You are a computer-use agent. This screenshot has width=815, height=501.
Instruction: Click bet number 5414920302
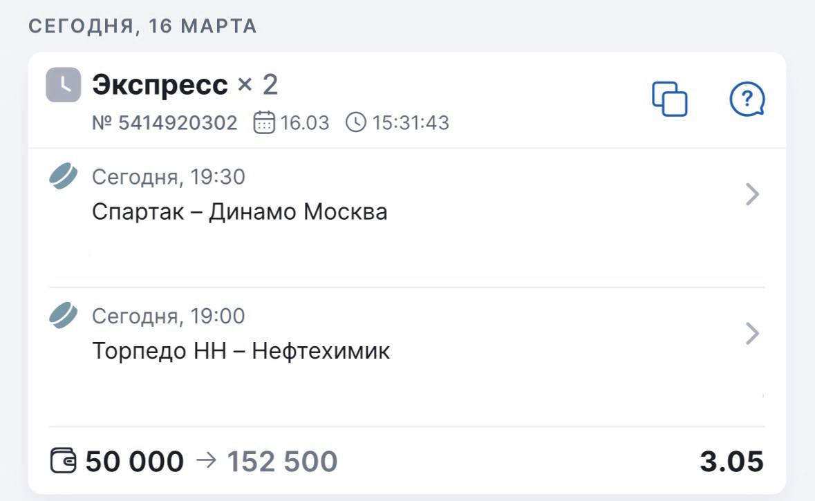[x=165, y=123]
